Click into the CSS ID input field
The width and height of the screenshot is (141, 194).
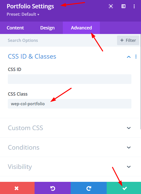pos(70,79)
